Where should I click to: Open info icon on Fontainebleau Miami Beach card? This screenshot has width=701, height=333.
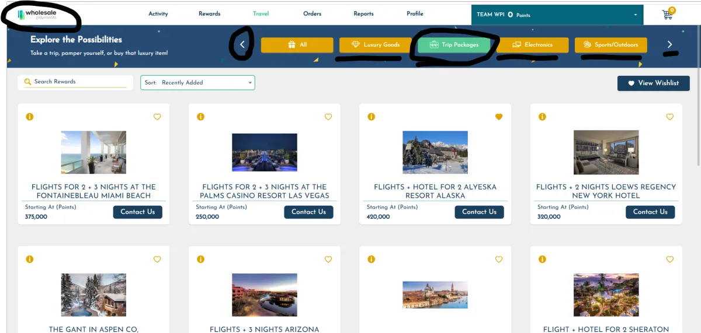pyautogui.click(x=30, y=117)
